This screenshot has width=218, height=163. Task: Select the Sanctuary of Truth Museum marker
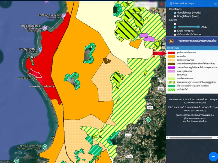point(44,27)
